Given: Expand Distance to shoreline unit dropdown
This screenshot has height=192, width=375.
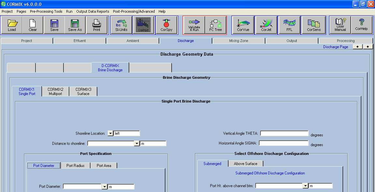Looking at the screenshot, I should coord(137,144).
